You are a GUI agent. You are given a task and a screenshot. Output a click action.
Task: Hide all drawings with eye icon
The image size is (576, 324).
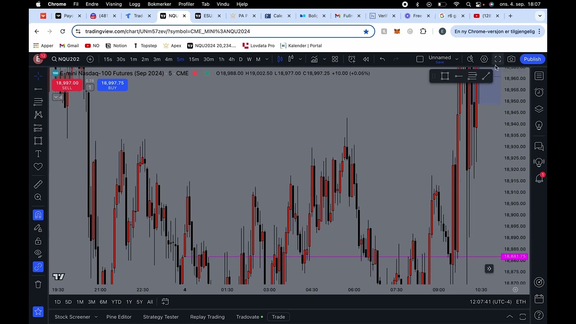(x=38, y=254)
